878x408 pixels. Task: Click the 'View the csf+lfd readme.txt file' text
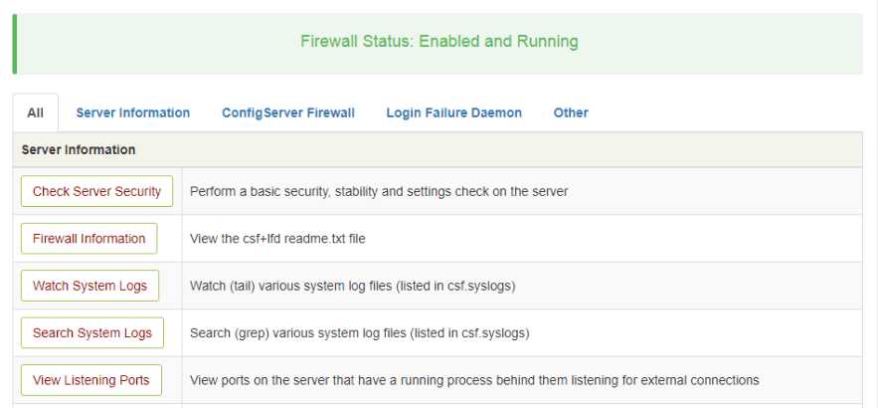point(277,239)
